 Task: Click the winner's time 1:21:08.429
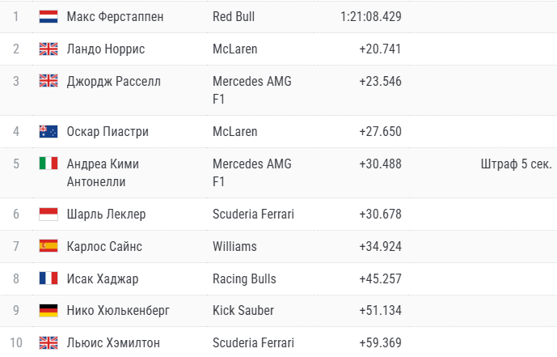point(371,16)
